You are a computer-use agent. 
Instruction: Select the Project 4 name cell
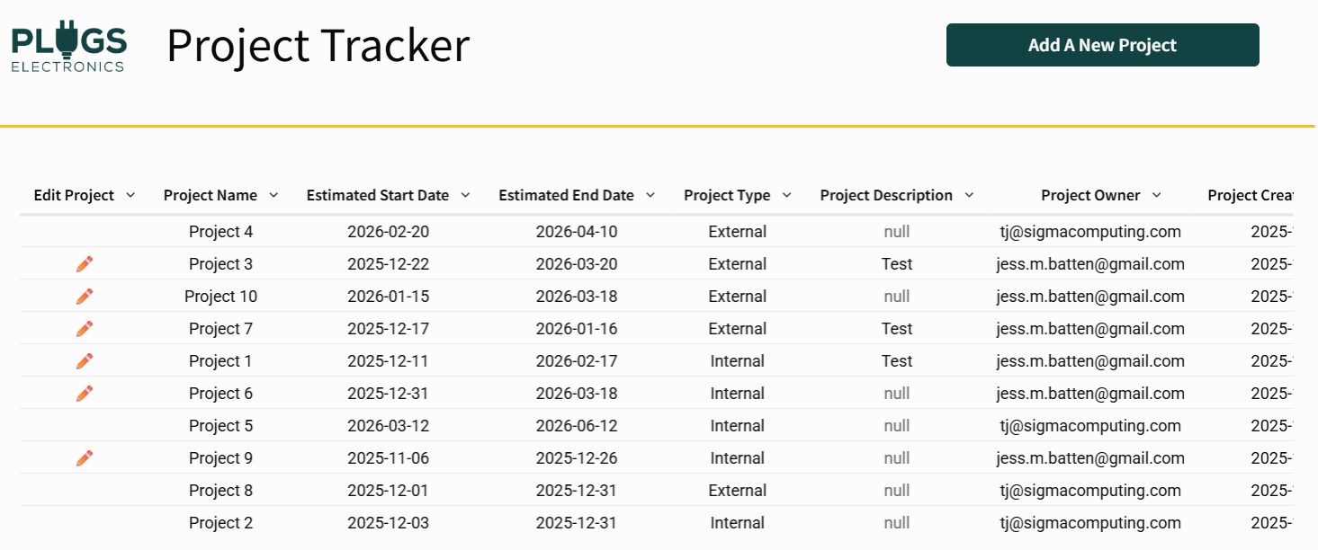[x=220, y=232]
